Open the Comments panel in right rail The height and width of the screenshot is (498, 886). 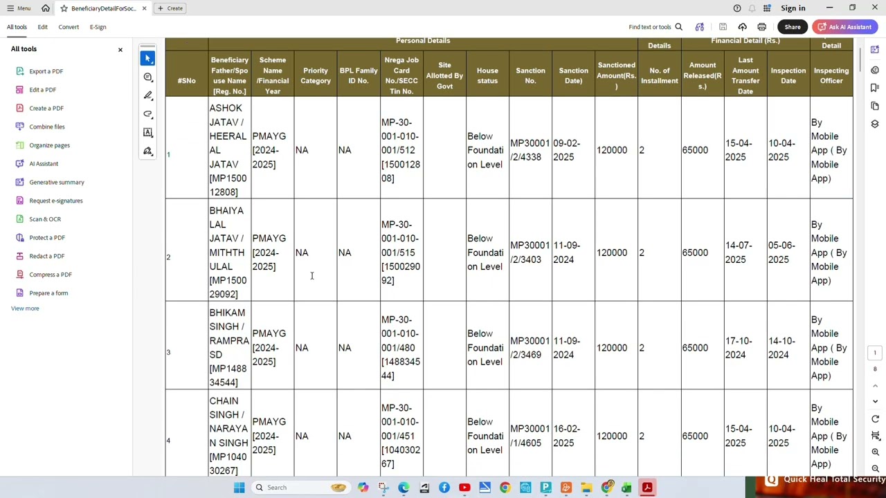pos(875,70)
